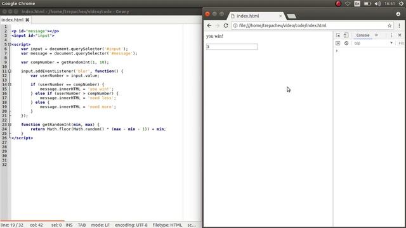Open the network indicator in top panel
Screen dimensions: 406x228
[x=348, y=4]
